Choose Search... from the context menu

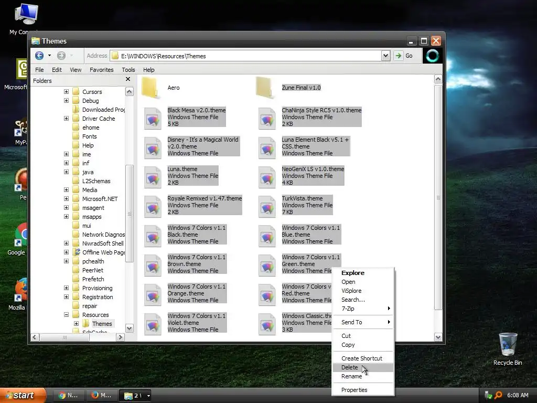pos(363,300)
